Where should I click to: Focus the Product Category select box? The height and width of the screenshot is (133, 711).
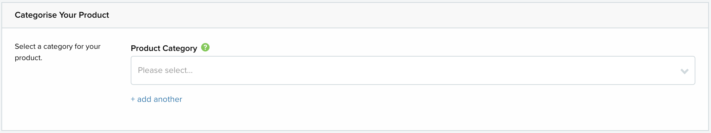(413, 70)
